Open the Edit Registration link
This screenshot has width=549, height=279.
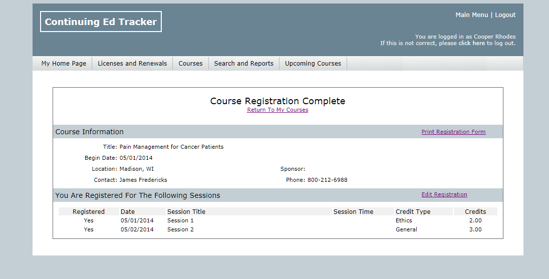coord(444,195)
